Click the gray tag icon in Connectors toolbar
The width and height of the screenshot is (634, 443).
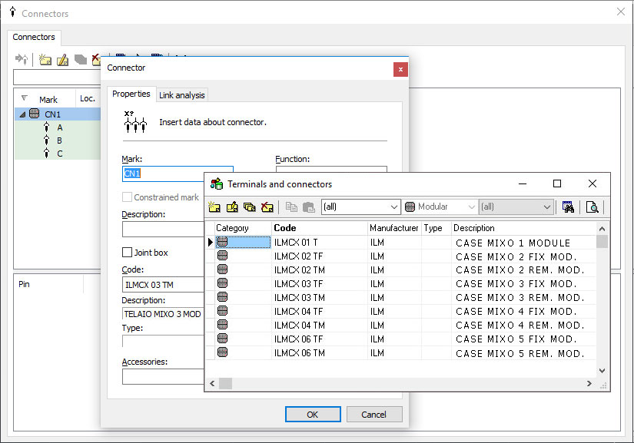pos(81,60)
